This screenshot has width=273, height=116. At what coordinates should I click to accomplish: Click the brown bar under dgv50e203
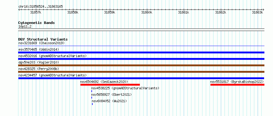[x=141, y=65]
